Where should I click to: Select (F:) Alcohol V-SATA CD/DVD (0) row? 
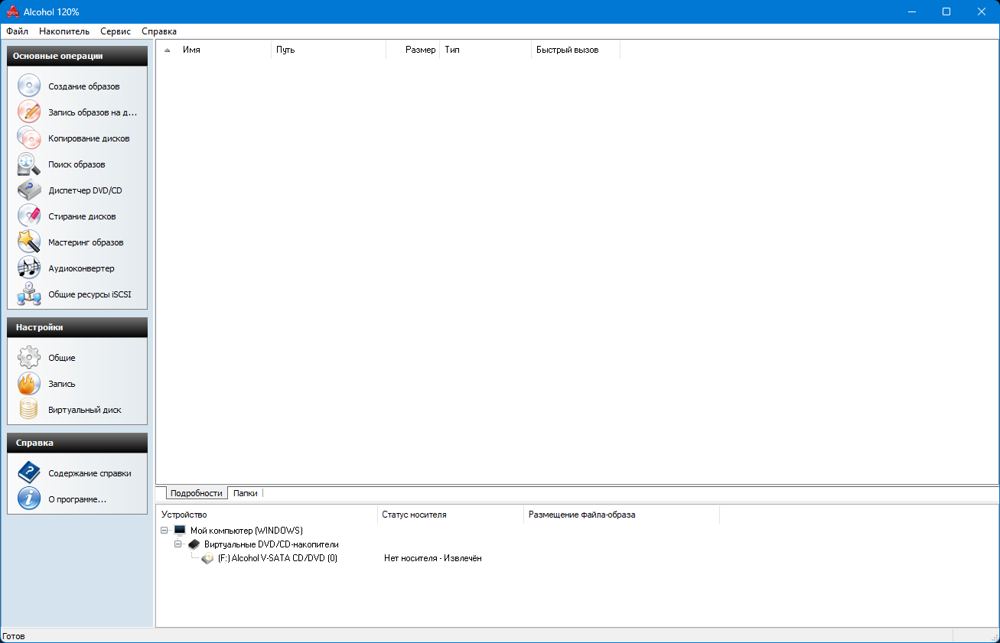pyautogui.click(x=278, y=558)
